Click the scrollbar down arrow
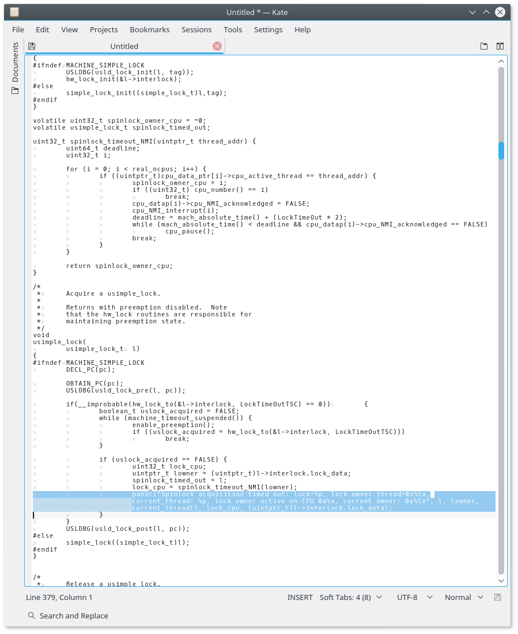Viewport: 518px width, 634px height. coord(501,580)
